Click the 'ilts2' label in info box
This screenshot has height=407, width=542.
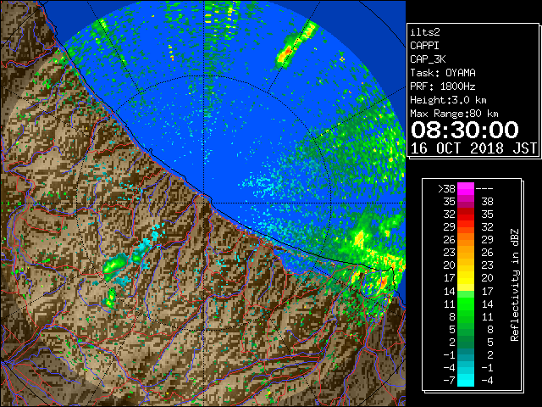pyautogui.click(x=425, y=32)
